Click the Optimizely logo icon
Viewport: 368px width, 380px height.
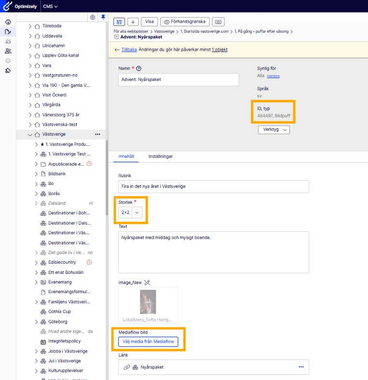click(x=7, y=6)
